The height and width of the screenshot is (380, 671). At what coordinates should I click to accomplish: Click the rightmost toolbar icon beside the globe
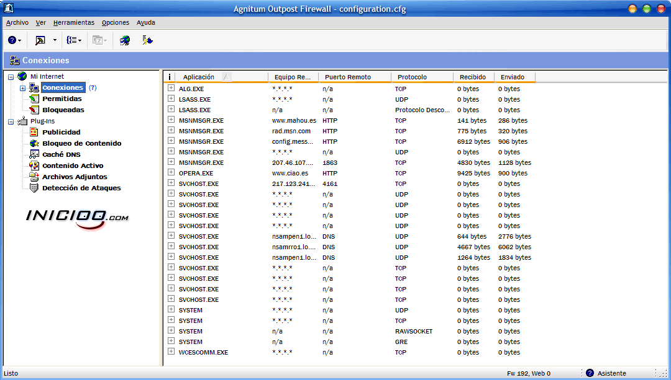(147, 40)
